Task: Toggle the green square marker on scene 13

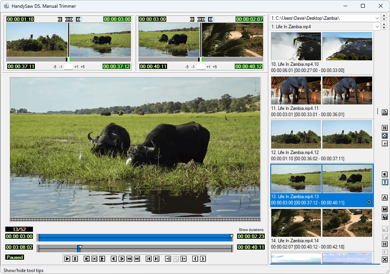Action: click(369, 202)
